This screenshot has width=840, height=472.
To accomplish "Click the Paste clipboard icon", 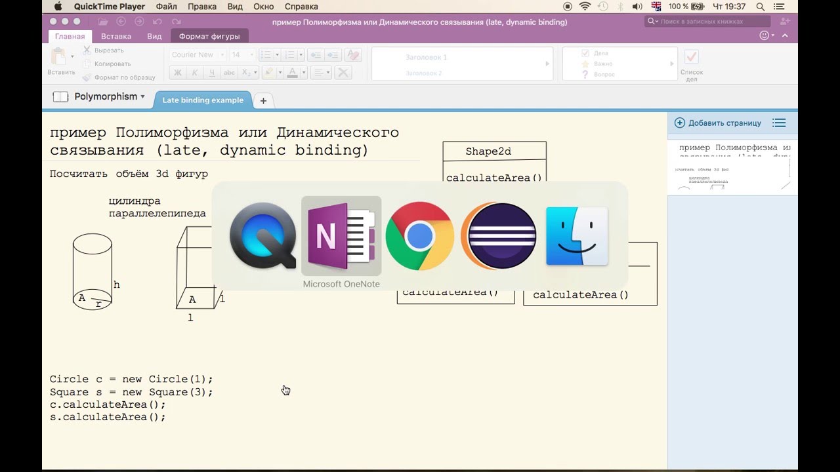I will [x=59, y=56].
